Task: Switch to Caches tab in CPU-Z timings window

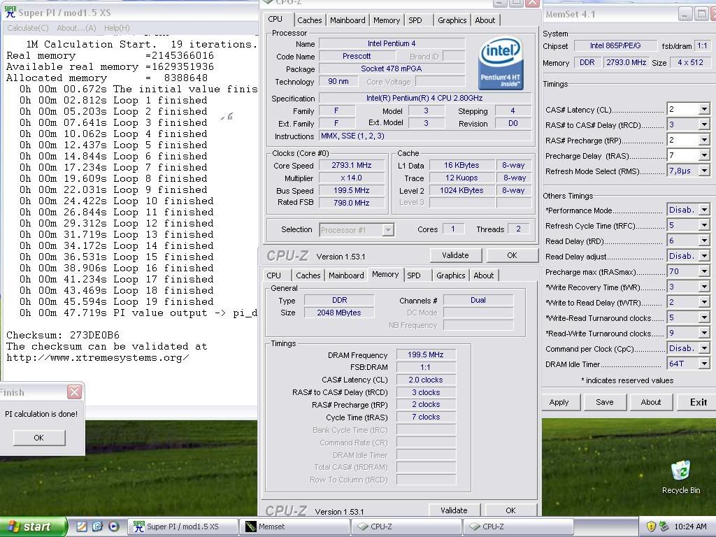Action: [308, 275]
